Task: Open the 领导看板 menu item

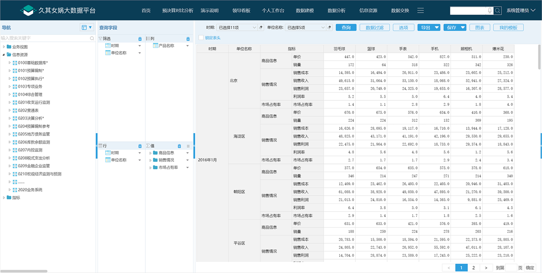Action: (241, 11)
